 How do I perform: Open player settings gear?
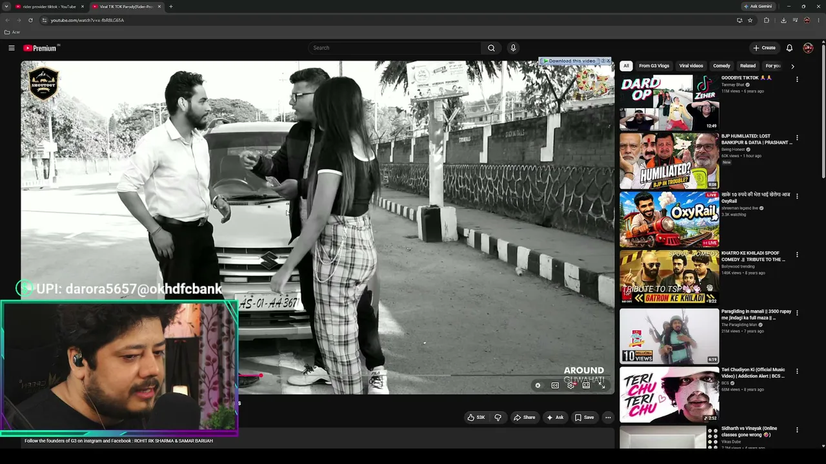coord(570,385)
